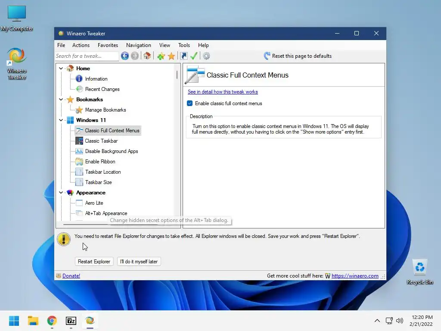Click the Restart Explorer button
Image resolution: width=441 pixels, height=331 pixels.
(x=94, y=262)
